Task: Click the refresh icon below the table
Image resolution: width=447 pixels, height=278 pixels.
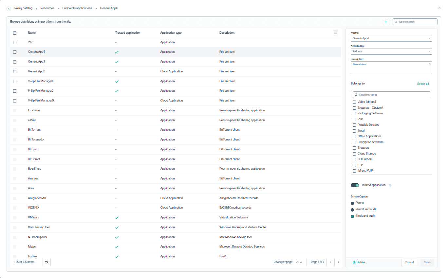Action: [x=47, y=262]
